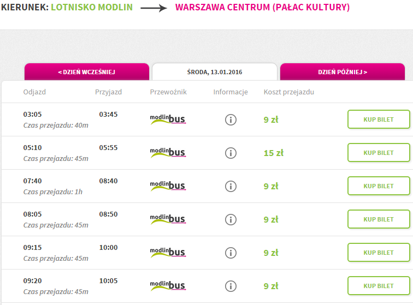Click Kup bilet for 15 zł fare

(x=379, y=153)
